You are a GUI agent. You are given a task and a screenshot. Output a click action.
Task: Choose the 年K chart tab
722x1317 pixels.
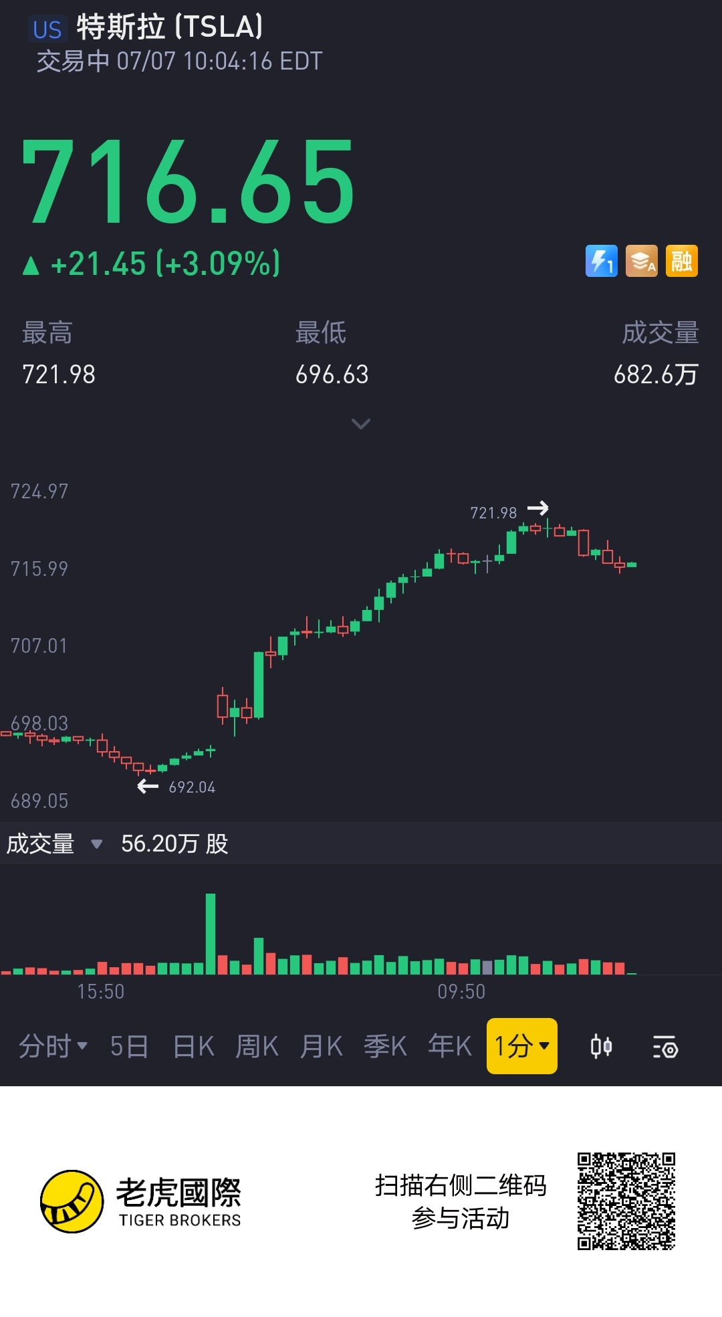pyautogui.click(x=449, y=1046)
